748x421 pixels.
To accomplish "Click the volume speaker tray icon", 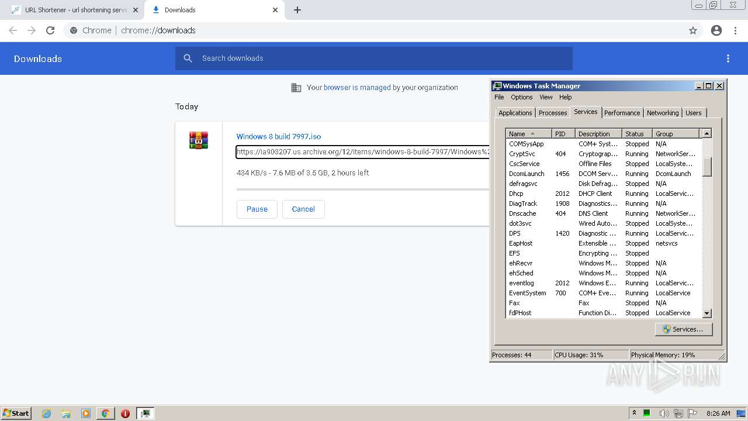I will pos(664,413).
